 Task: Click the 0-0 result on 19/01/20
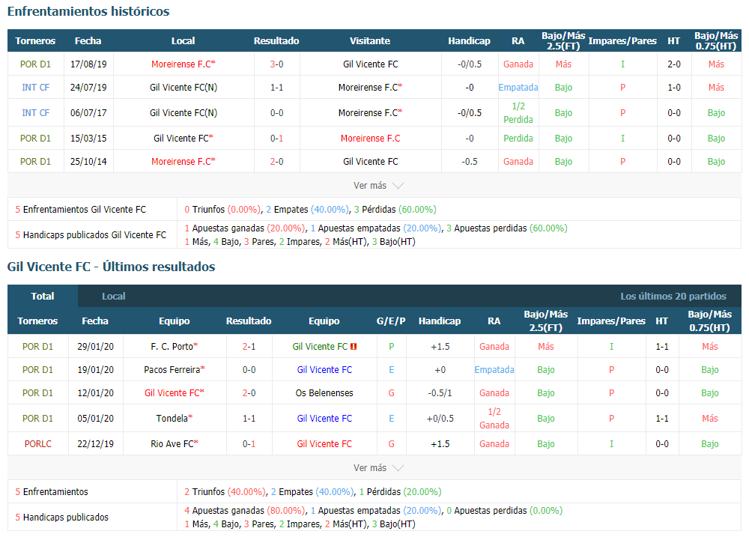249,370
